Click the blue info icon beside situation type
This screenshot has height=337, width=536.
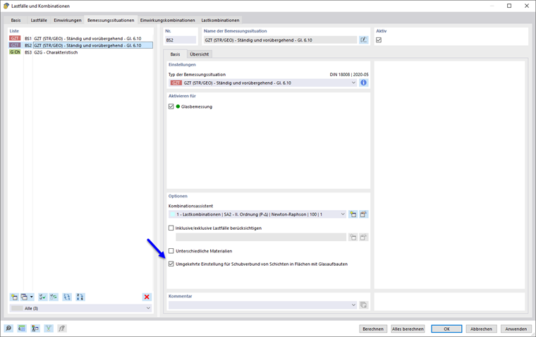[x=364, y=82]
